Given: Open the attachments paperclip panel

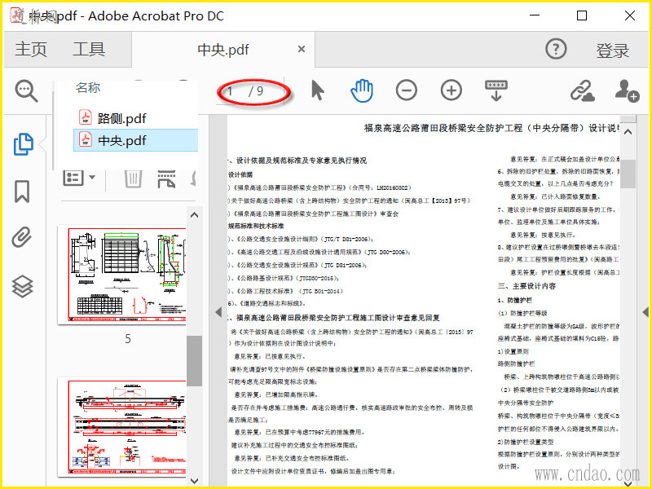Looking at the screenshot, I should pyautogui.click(x=22, y=237).
